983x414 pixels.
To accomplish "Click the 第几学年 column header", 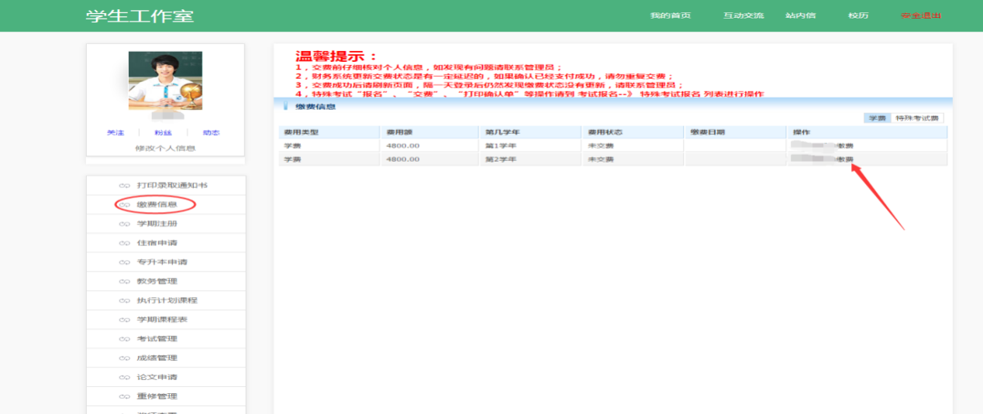I will [x=530, y=132].
